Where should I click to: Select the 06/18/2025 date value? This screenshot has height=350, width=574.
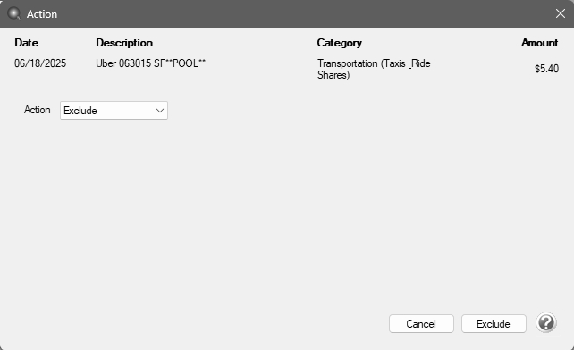(40, 63)
